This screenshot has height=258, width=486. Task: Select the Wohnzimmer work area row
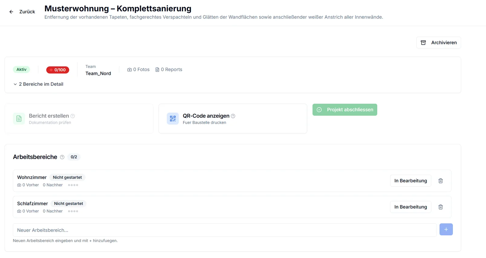pos(232,181)
